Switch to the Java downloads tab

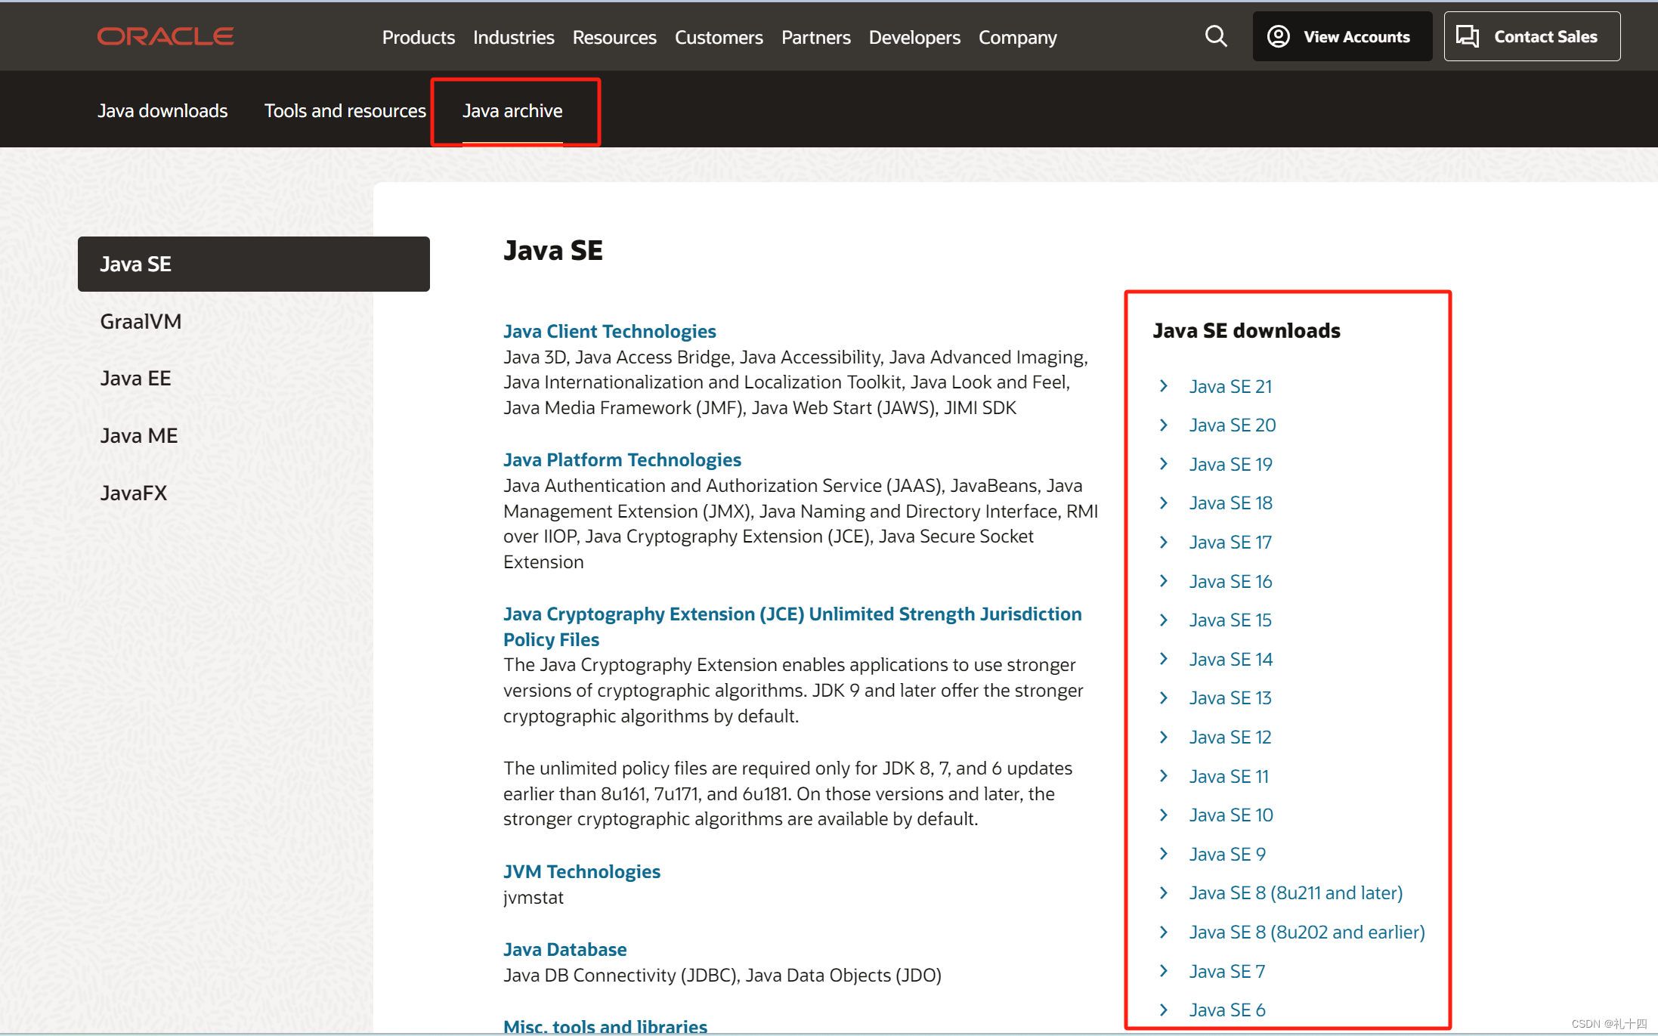162,111
